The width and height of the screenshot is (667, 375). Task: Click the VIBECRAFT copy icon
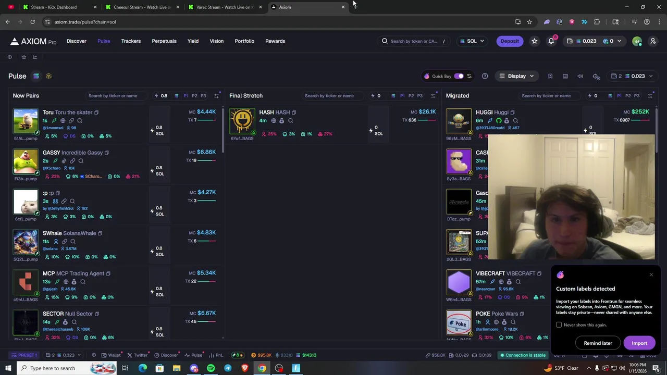tap(539, 273)
